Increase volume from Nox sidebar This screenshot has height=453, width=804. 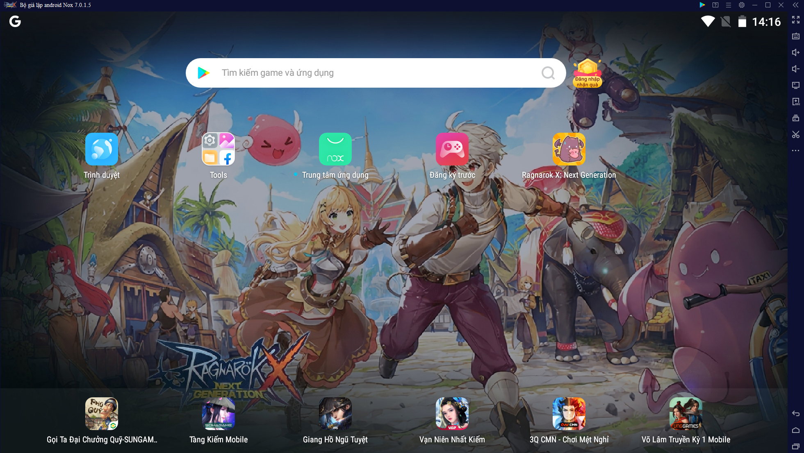796,52
